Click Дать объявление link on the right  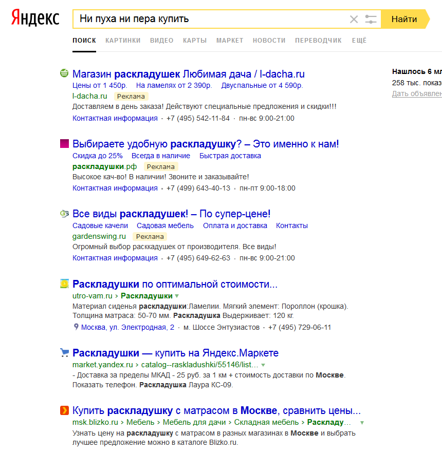[417, 93]
